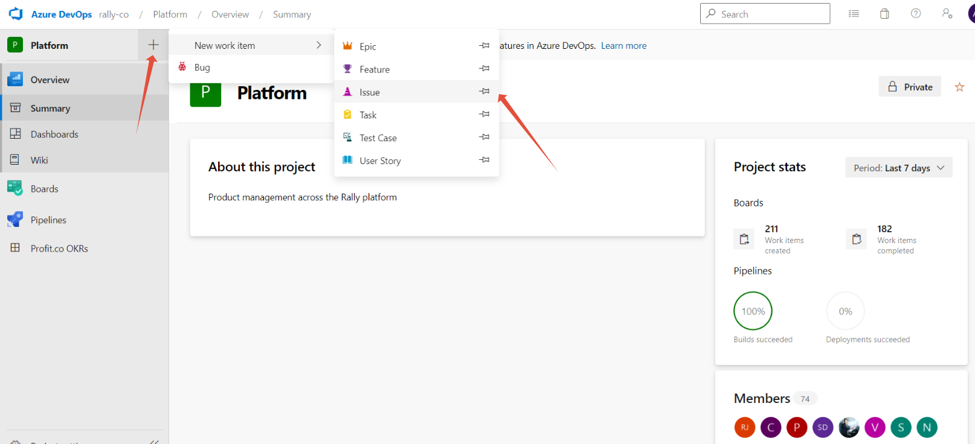
Task: Click the Platform project P icon in sidebar
Action: click(15, 45)
